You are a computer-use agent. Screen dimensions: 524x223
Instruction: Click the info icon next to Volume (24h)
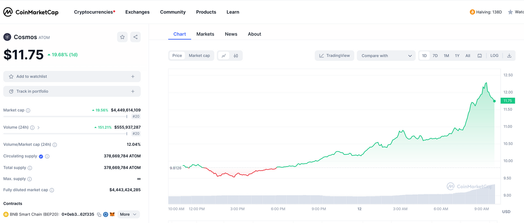[x=32, y=127]
